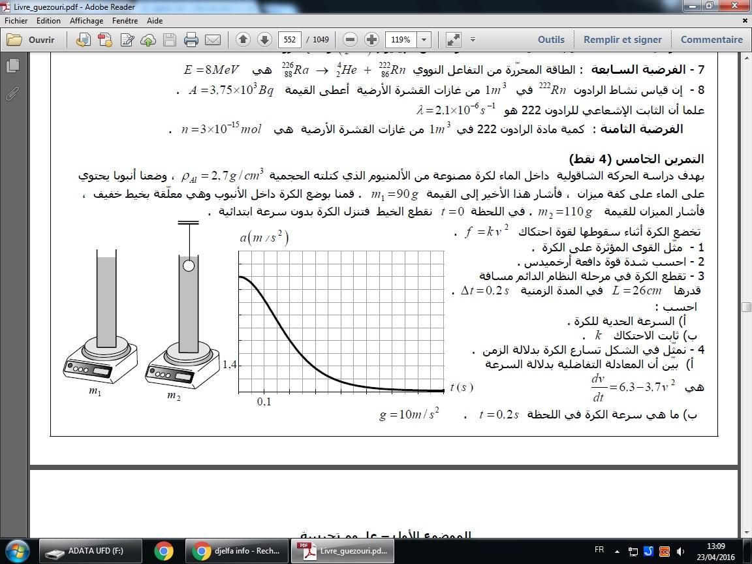Go to the previous page arrow
The width and height of the screenshot is (752, 564).
tap(243, 39)
